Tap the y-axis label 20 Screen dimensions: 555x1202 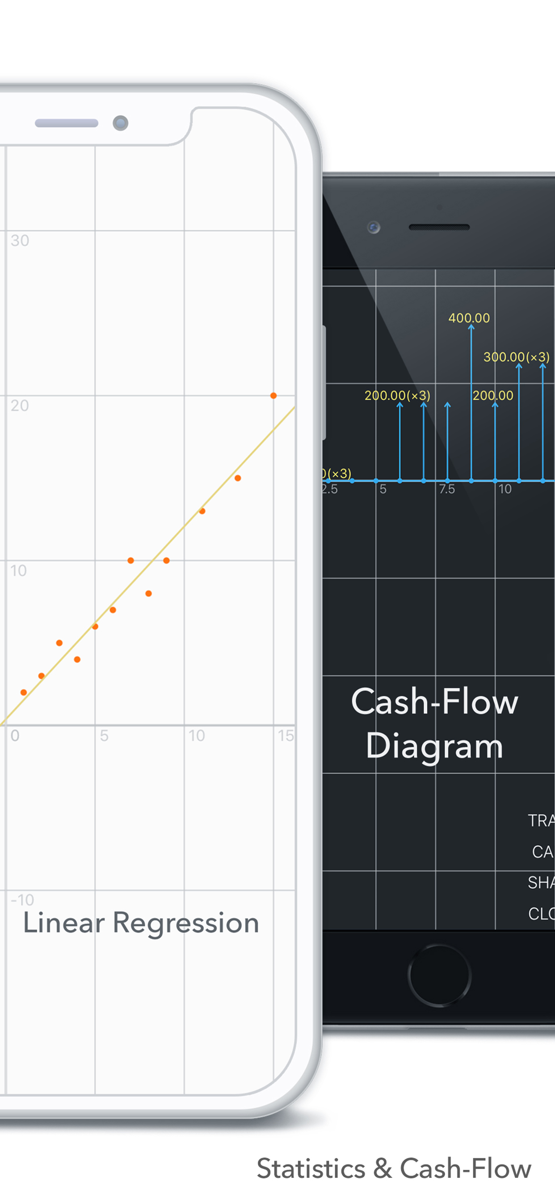coord(20,406)
